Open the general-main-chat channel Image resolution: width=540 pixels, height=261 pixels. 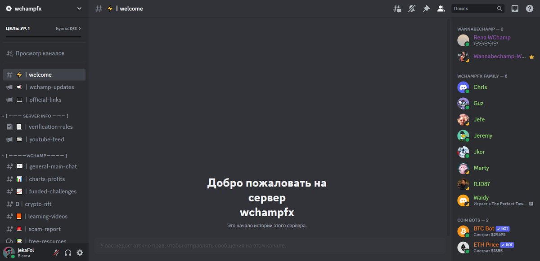pyautogui.click(x=44, y=166)
